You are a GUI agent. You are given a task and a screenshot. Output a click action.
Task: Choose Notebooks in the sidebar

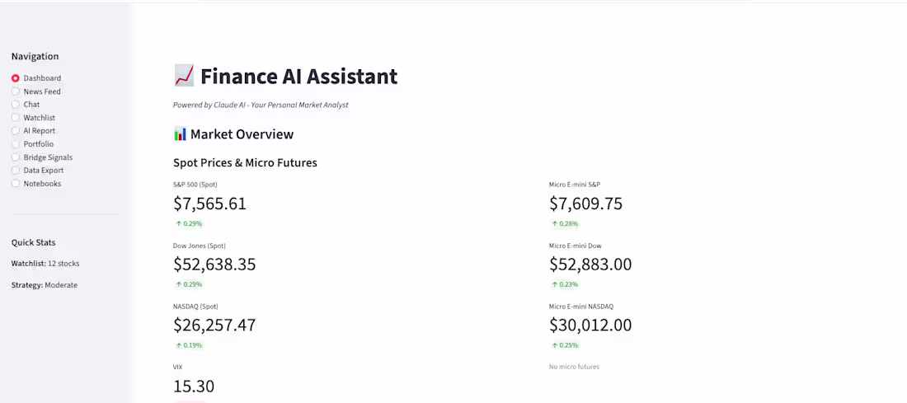(35, 184)
